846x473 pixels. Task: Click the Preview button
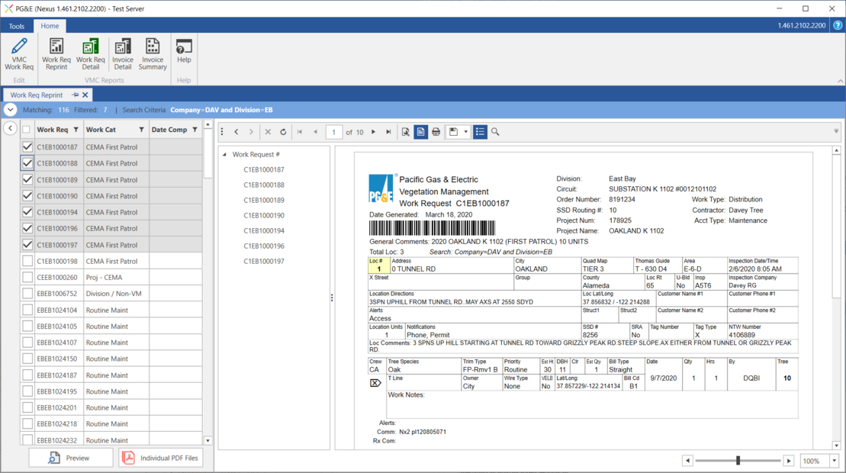click(x=70, y=458)
